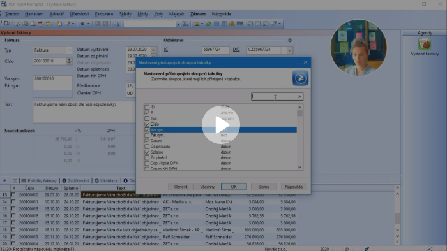Click the blue pen icon in the status bar
This screenshot has width=447, height=251.
pos(367,248)
